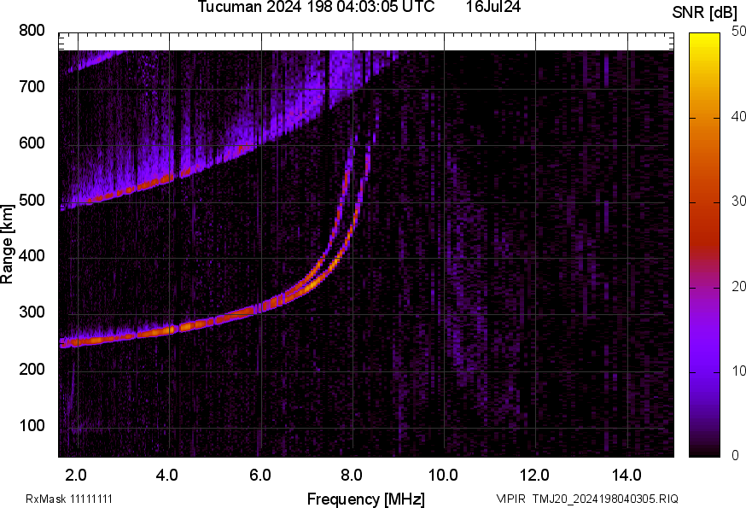This screenshot has width=746, height=508.
Task: Click the range tick label 100
Action: pyautogui.click(x=32, y=426)
